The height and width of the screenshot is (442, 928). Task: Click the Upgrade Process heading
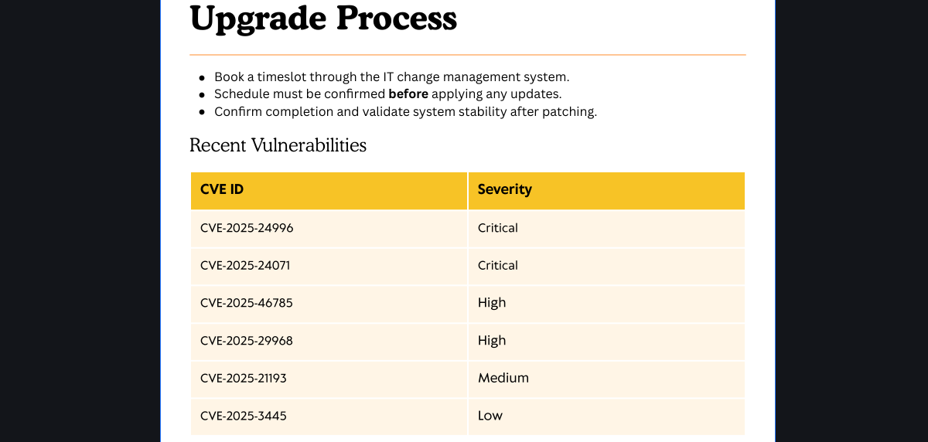pos(323,19)
